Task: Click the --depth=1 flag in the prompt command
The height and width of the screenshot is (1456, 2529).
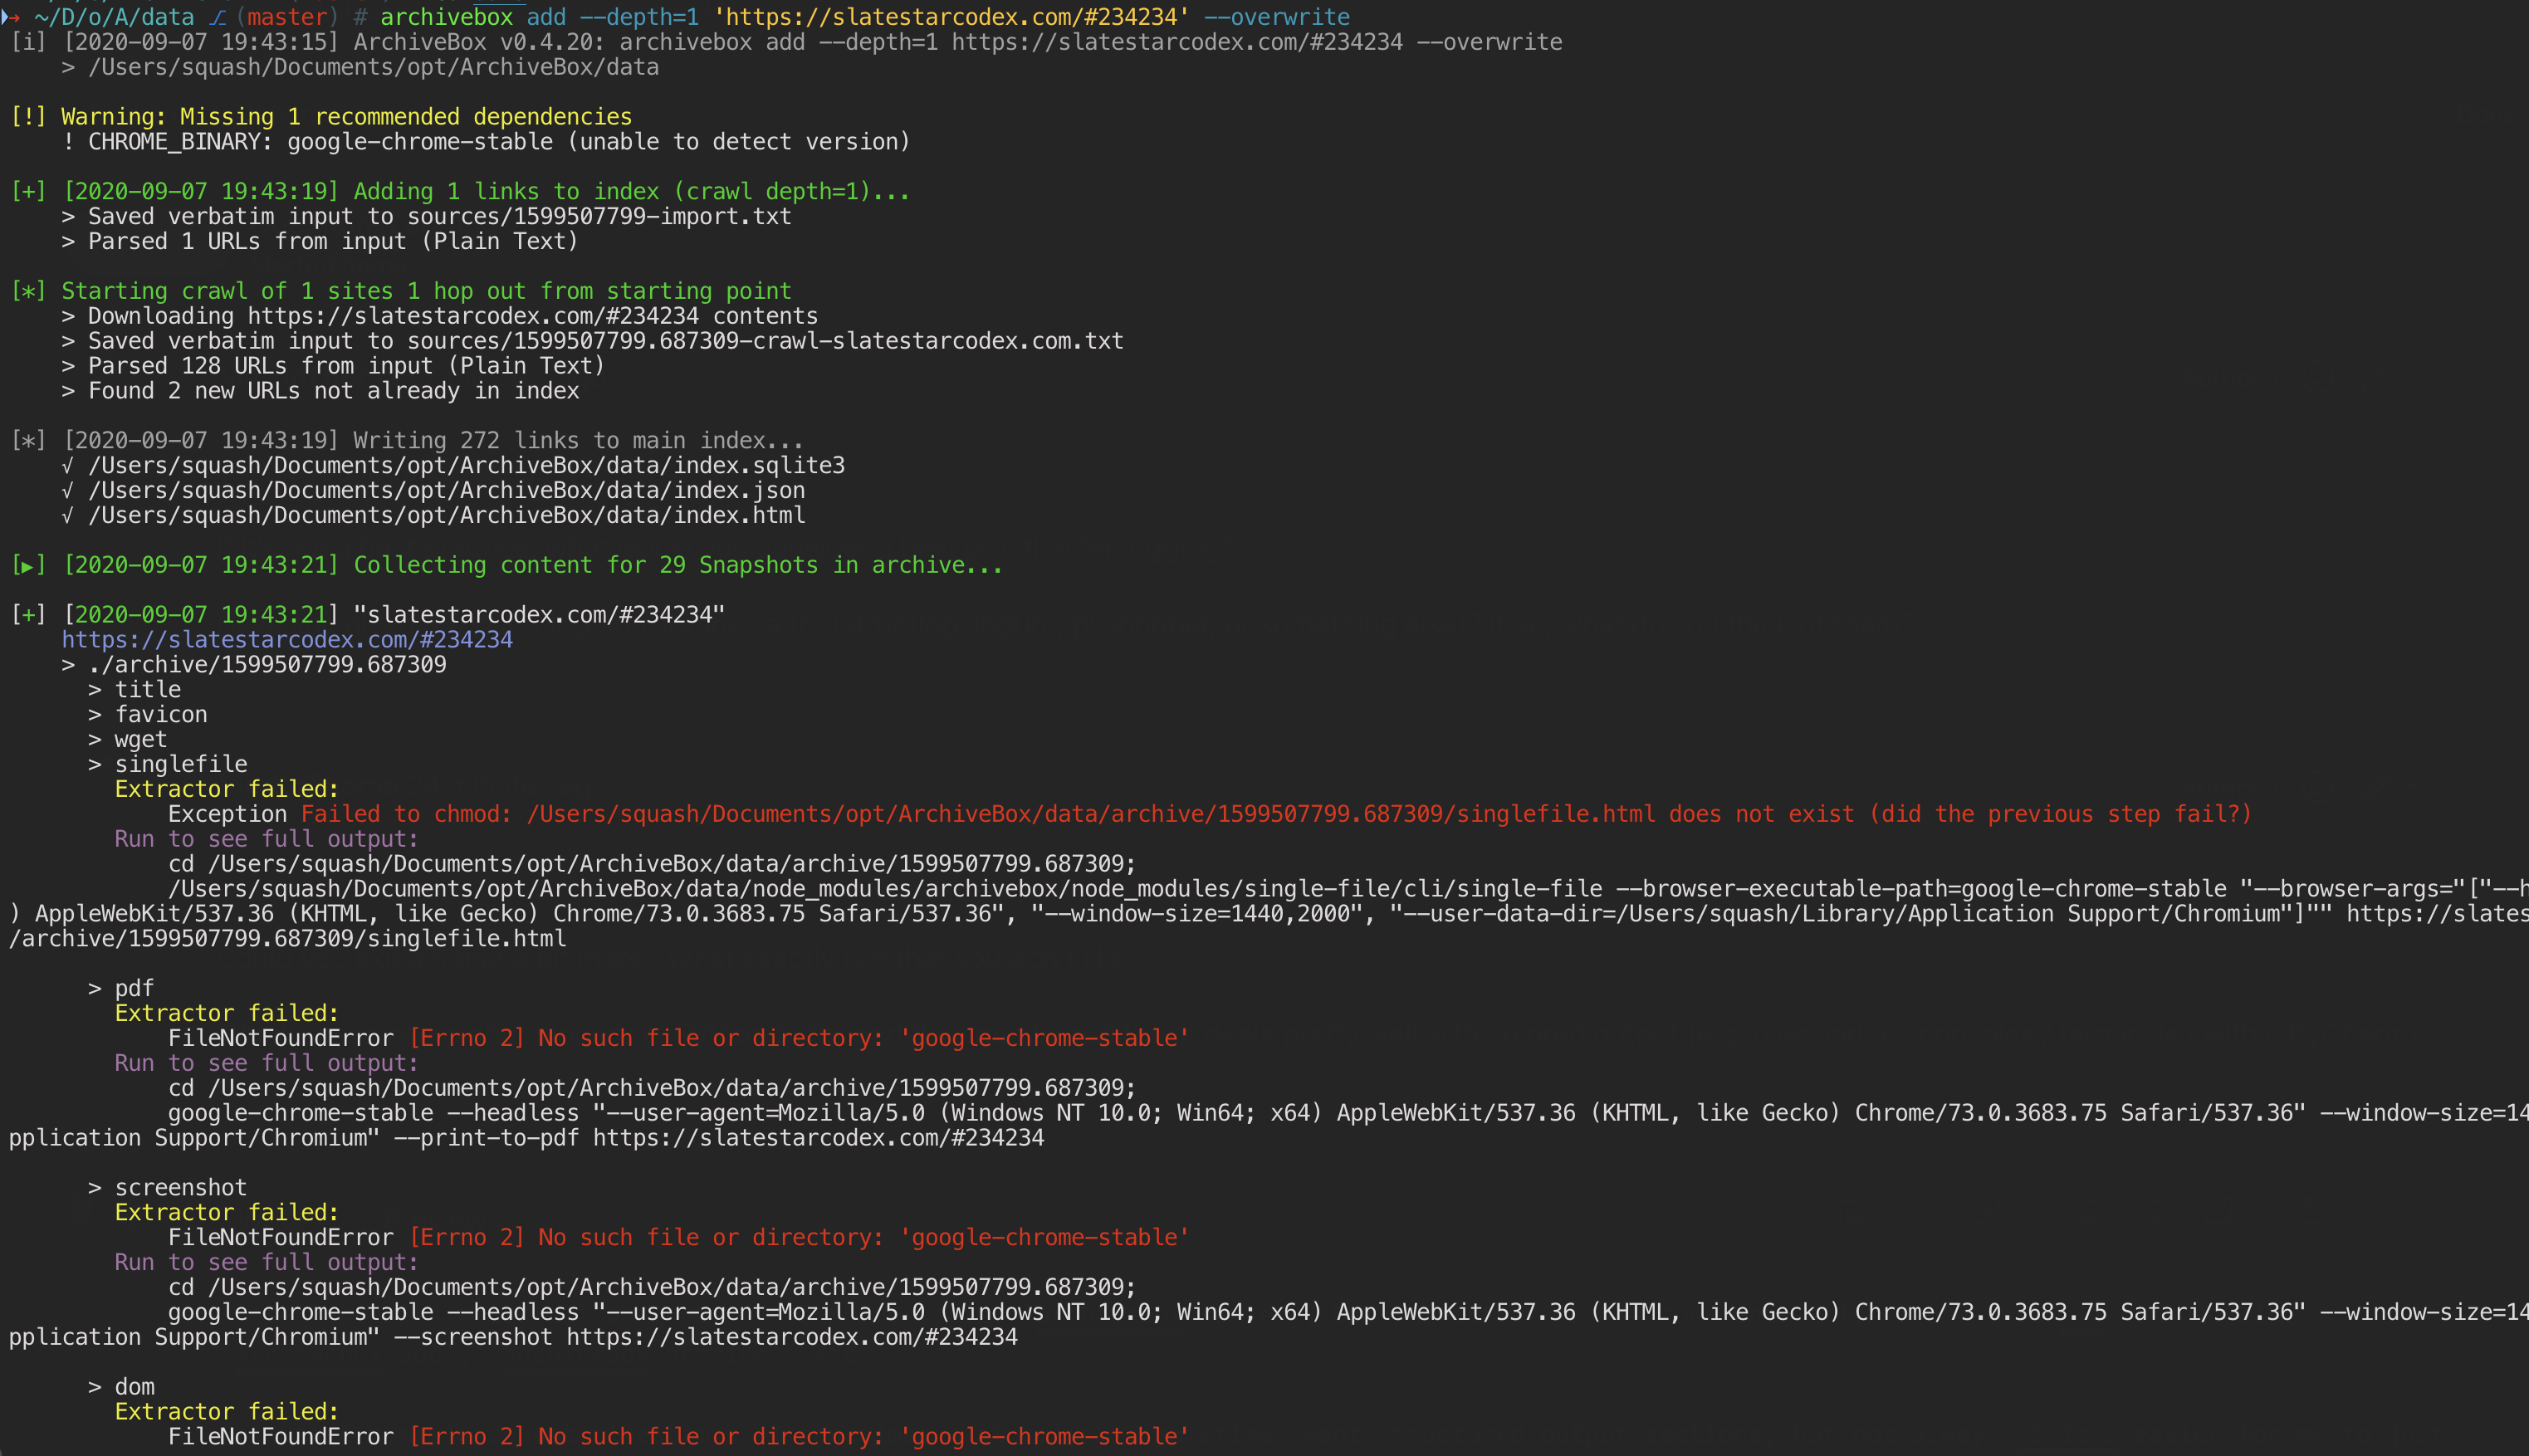Action: tap(638, 17)
